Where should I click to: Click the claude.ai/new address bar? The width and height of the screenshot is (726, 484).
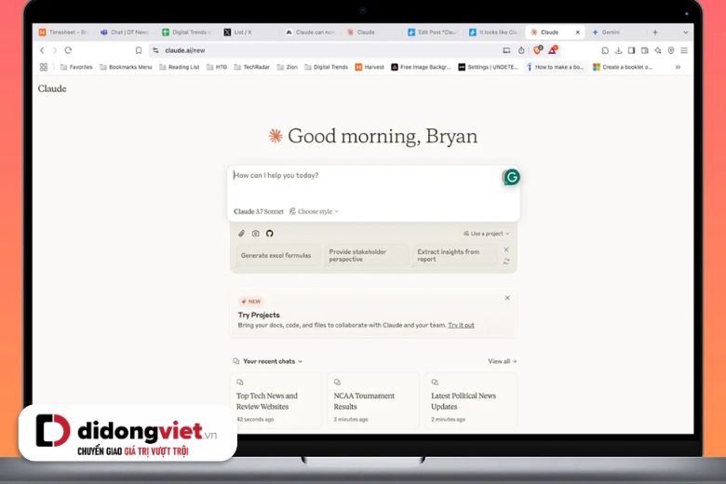click(x=324, y=50)
